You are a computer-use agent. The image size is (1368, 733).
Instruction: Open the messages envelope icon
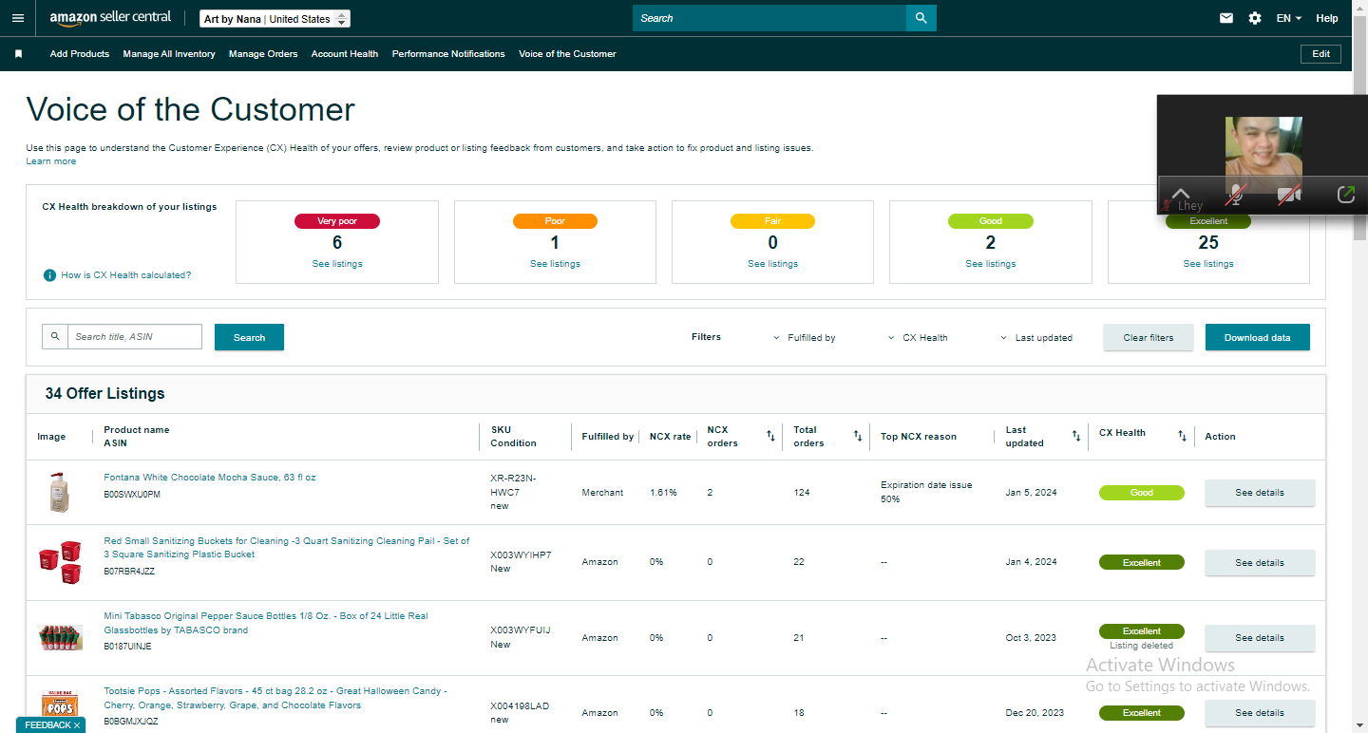1226,18
